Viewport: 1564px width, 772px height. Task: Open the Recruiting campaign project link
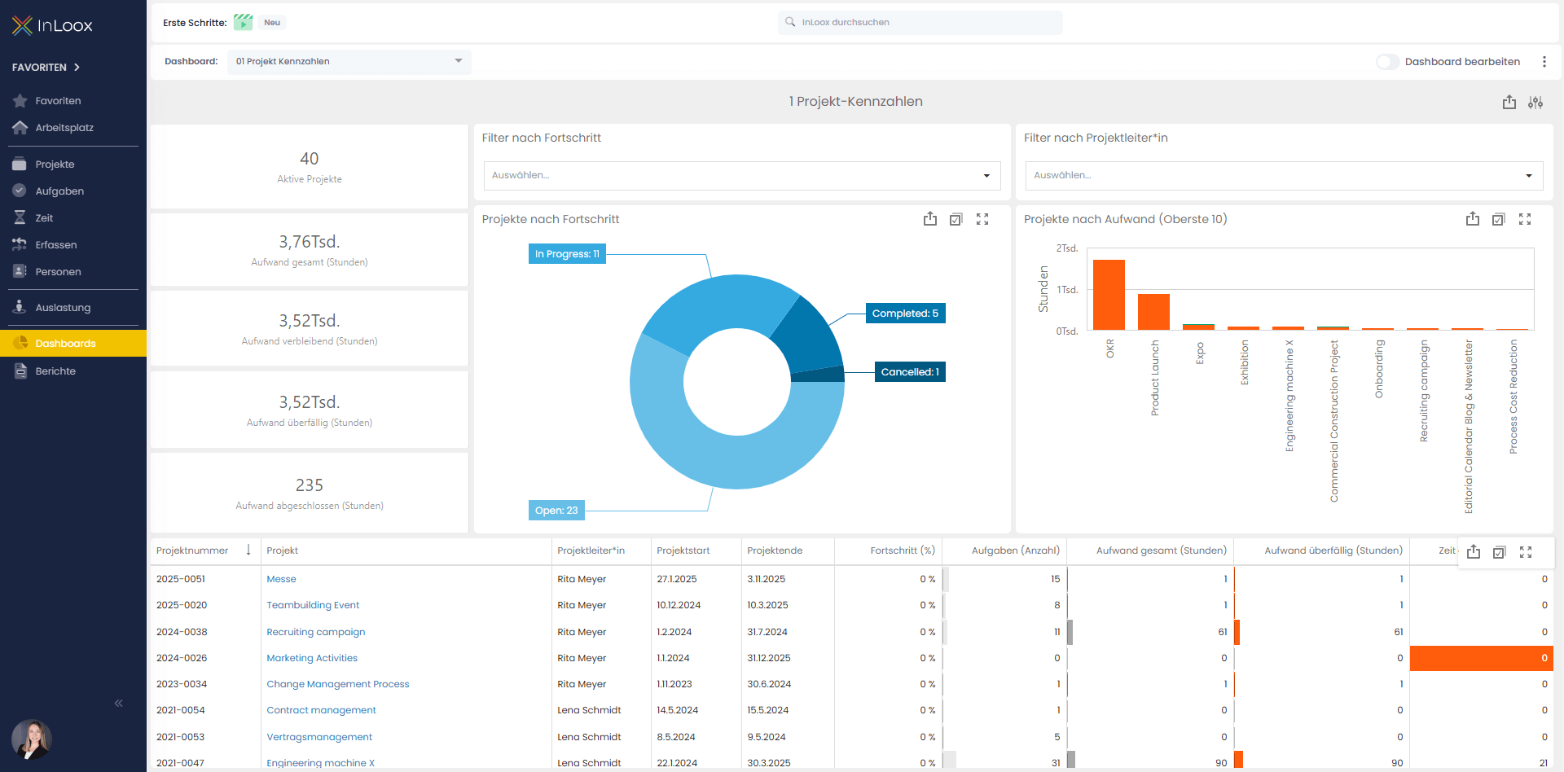(315, 632)
